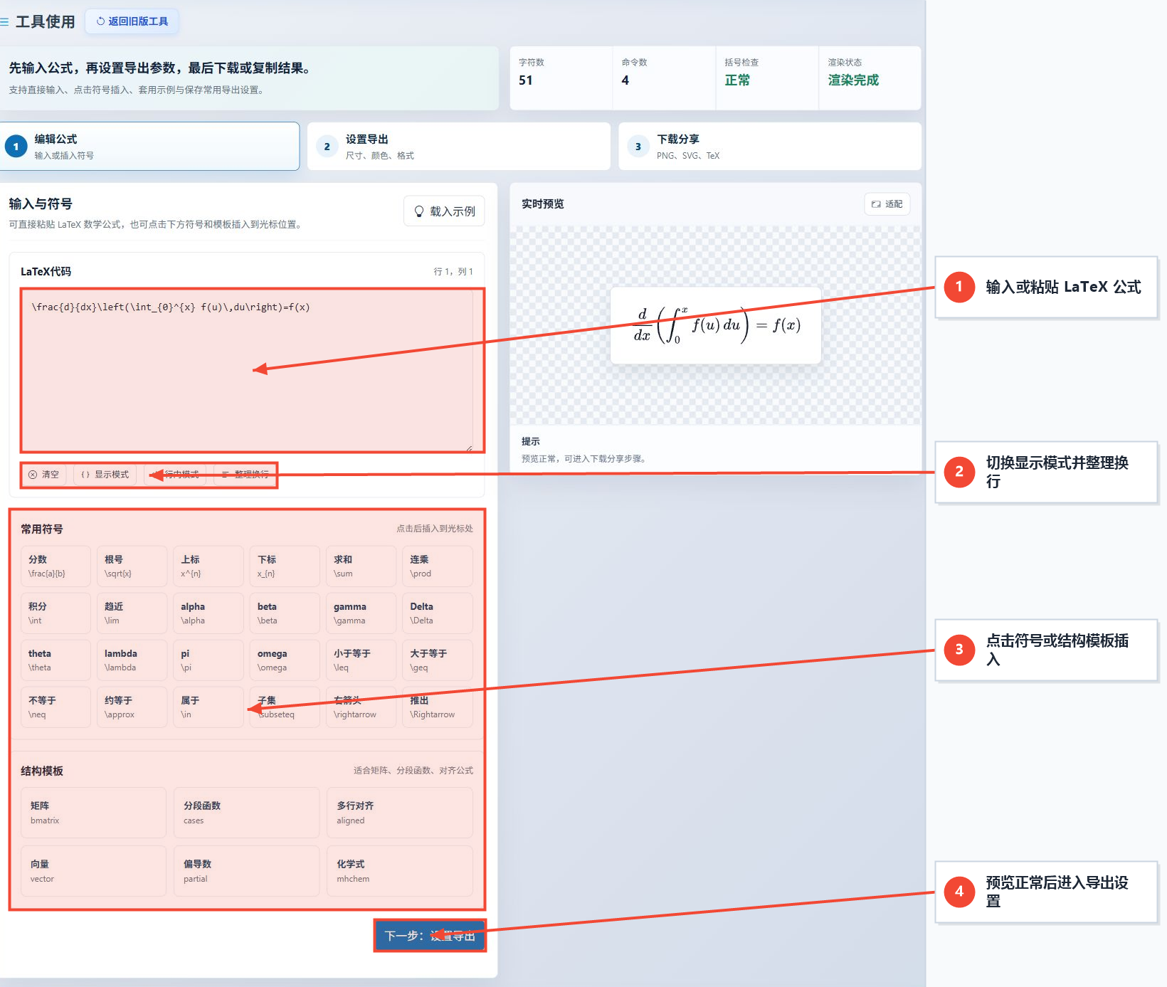Go to step 3 下载分享 tab
1167x987 pixels.
(x=770, y=147)
